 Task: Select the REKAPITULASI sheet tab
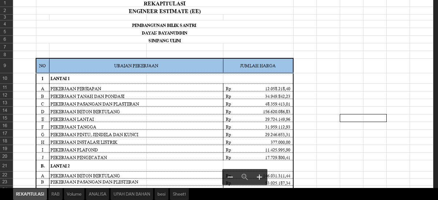(x=30, y=194)
